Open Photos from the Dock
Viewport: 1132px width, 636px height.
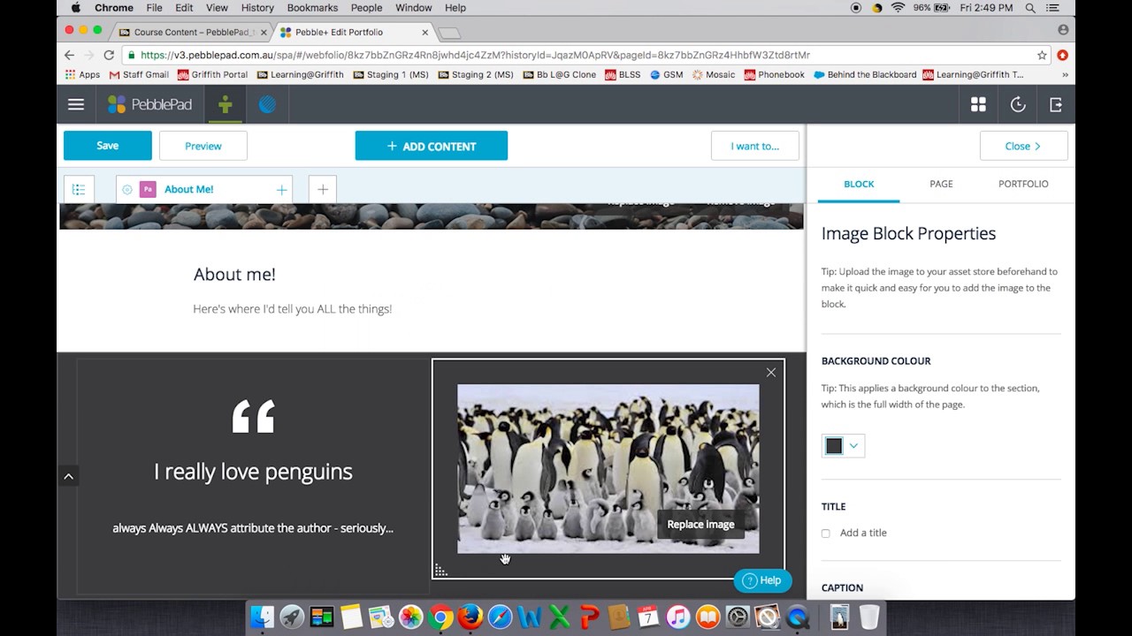pos(410,617)
